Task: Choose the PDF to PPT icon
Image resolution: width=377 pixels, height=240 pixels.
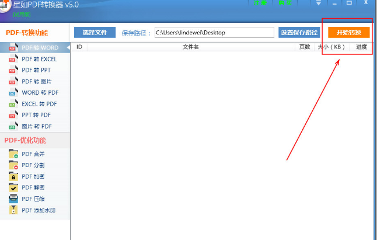Action: (13, 70)
